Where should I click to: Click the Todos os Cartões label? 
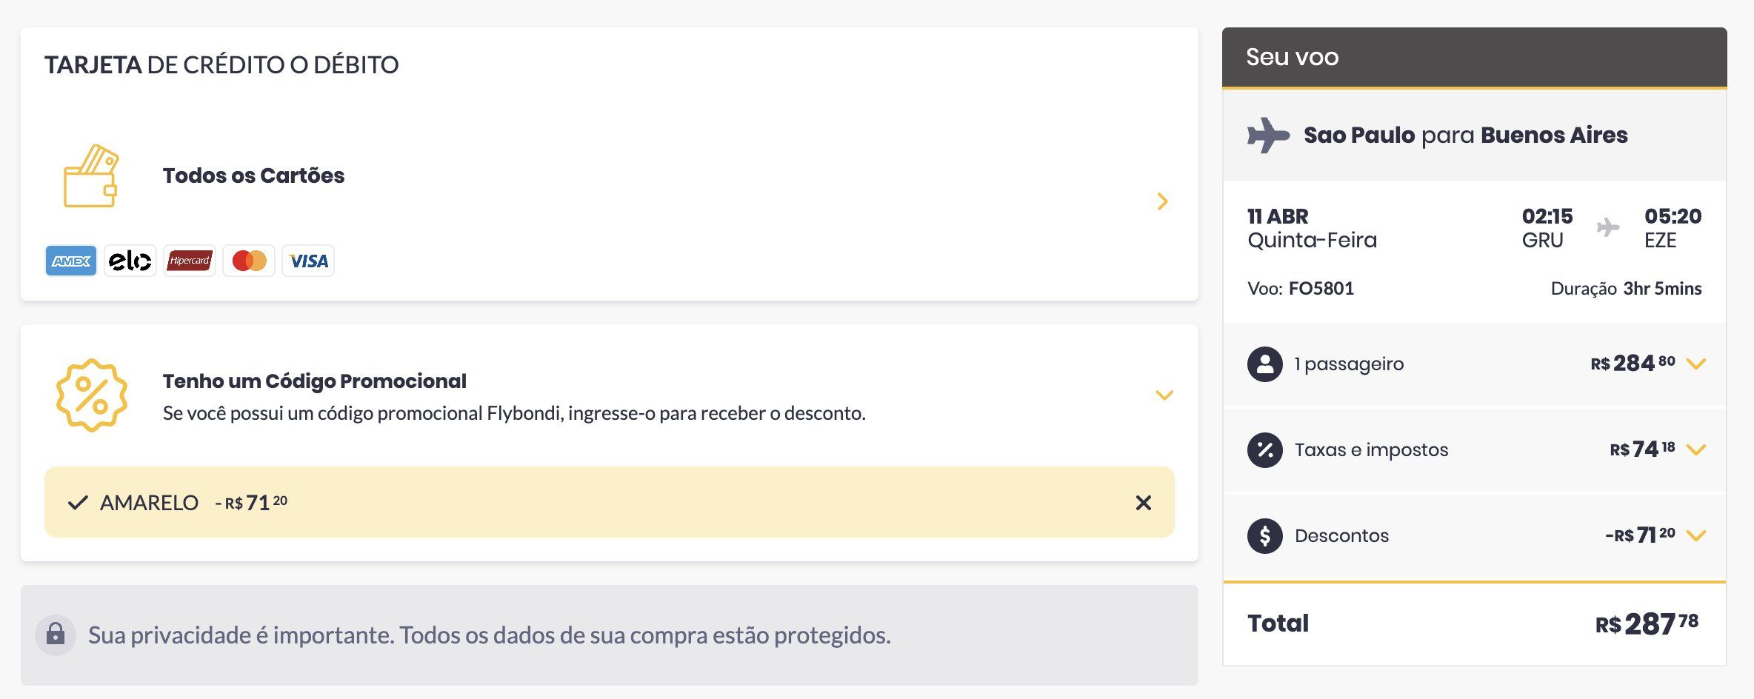pyautogui.click(x=253, y=175)
